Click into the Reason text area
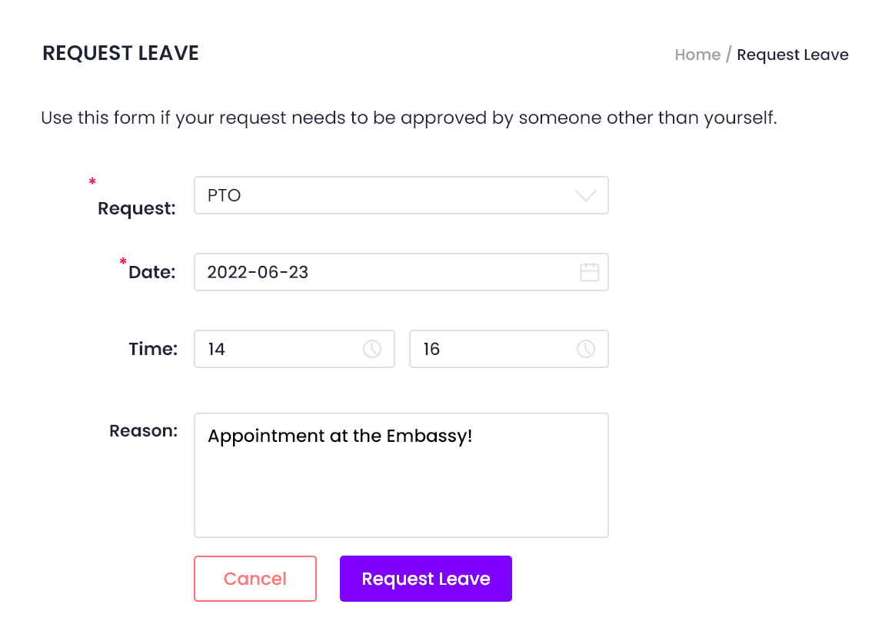 coord(401,475)
